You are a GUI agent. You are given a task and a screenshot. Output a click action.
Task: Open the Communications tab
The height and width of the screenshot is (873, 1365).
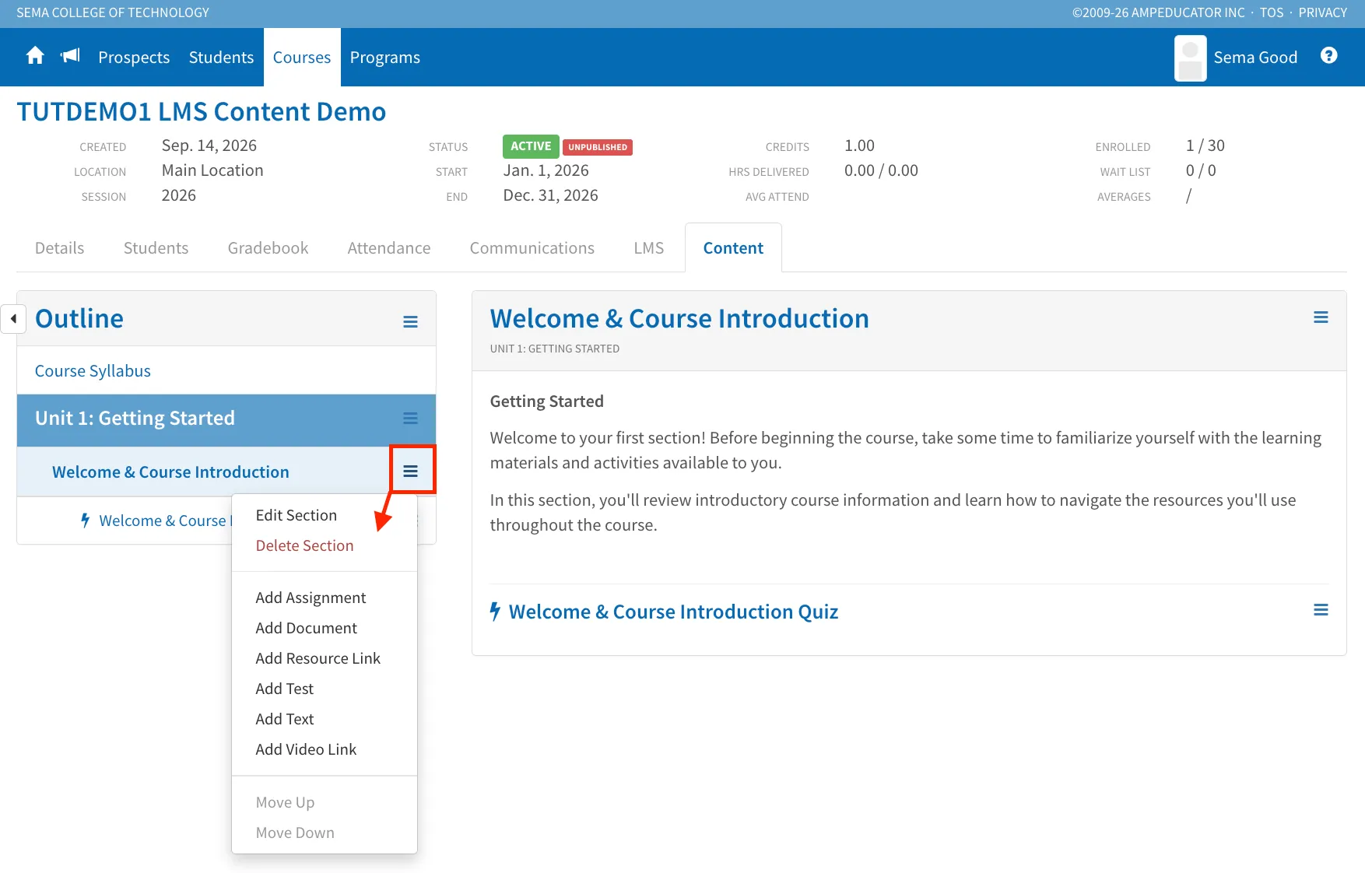[x=532, y=248]
